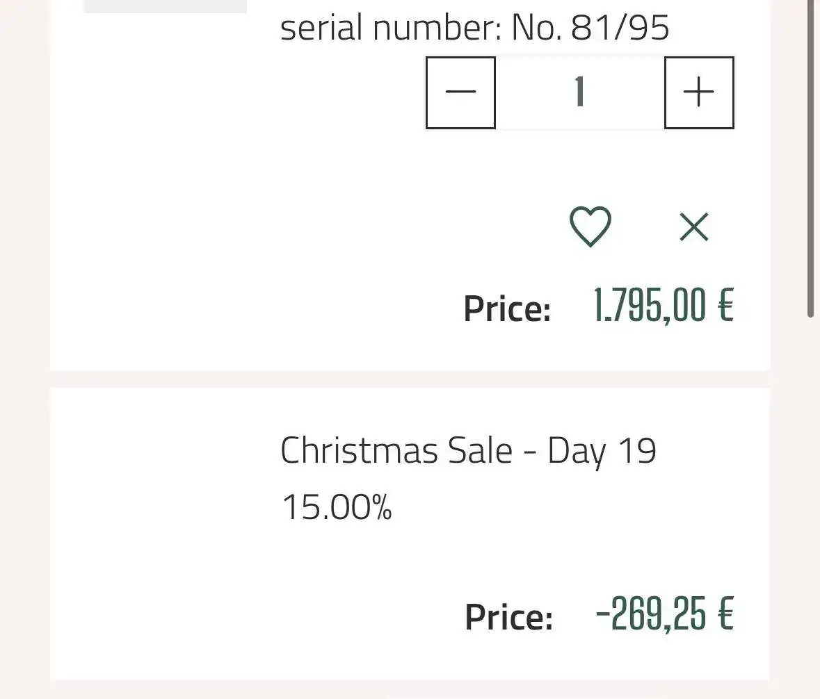This screenshot has height=699, width=820.
Task: Click the 1.795,00 € item price
Action: point(664,306)
